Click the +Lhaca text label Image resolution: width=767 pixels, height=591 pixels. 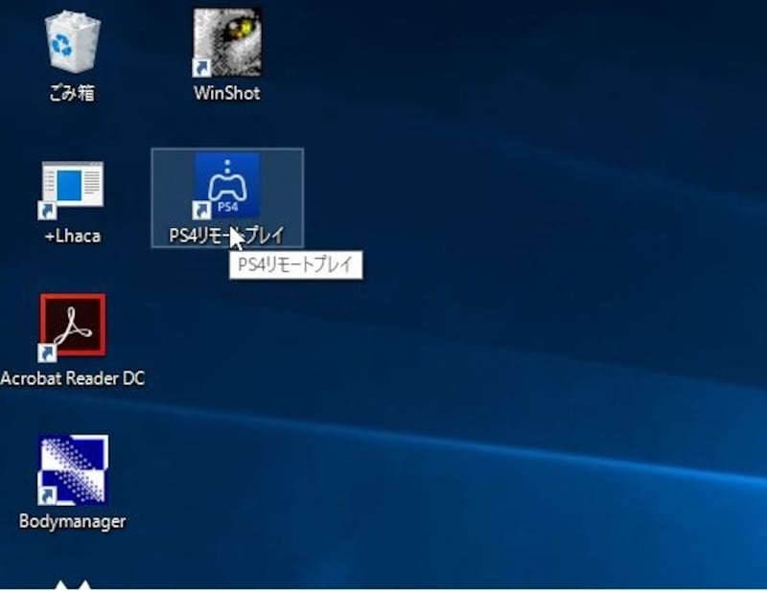pyautogui.click(x=73, y=236)
